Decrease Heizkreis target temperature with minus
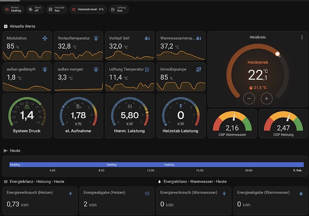The height and width of the screenshot is (216, 309). tap(249, 98)
